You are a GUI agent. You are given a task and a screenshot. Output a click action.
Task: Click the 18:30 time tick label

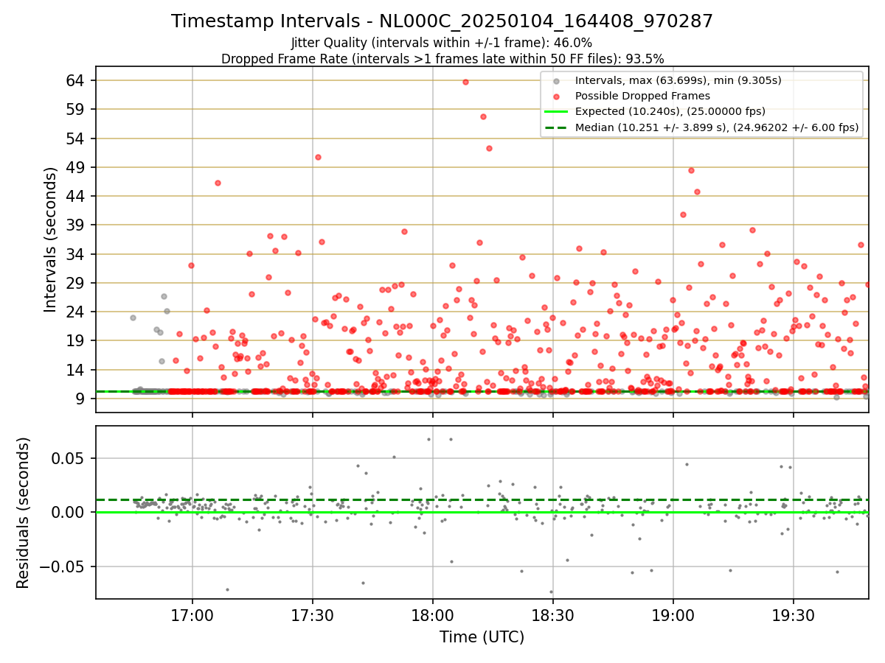tap(553, 615)
